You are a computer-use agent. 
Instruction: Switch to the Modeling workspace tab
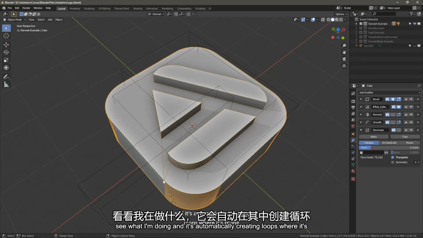pyautogui.click(x=75, y=9)
